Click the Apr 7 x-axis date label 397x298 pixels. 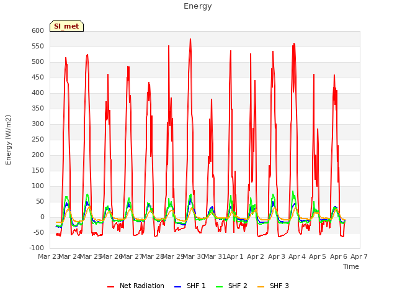point(359,256)
